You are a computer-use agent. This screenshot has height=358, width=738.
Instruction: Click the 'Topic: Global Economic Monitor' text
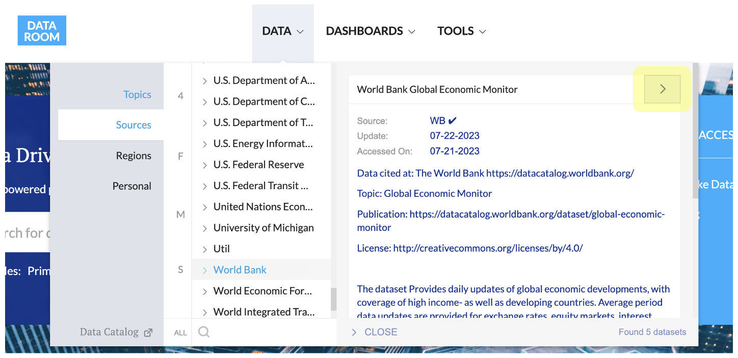425,194
